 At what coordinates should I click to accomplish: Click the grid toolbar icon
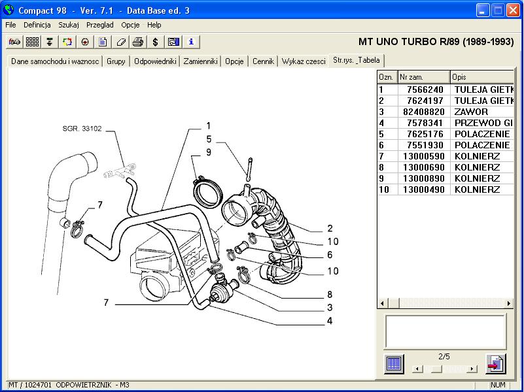pos(32,42)
